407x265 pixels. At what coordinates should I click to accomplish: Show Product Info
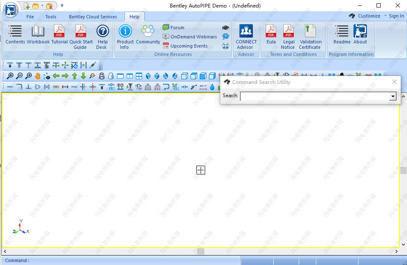125,37
